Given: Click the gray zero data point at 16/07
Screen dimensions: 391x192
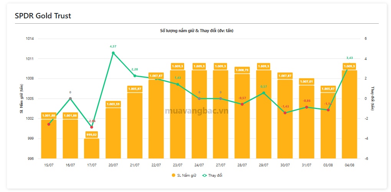Looking at the screenshot, I should (x=70, y=99).
